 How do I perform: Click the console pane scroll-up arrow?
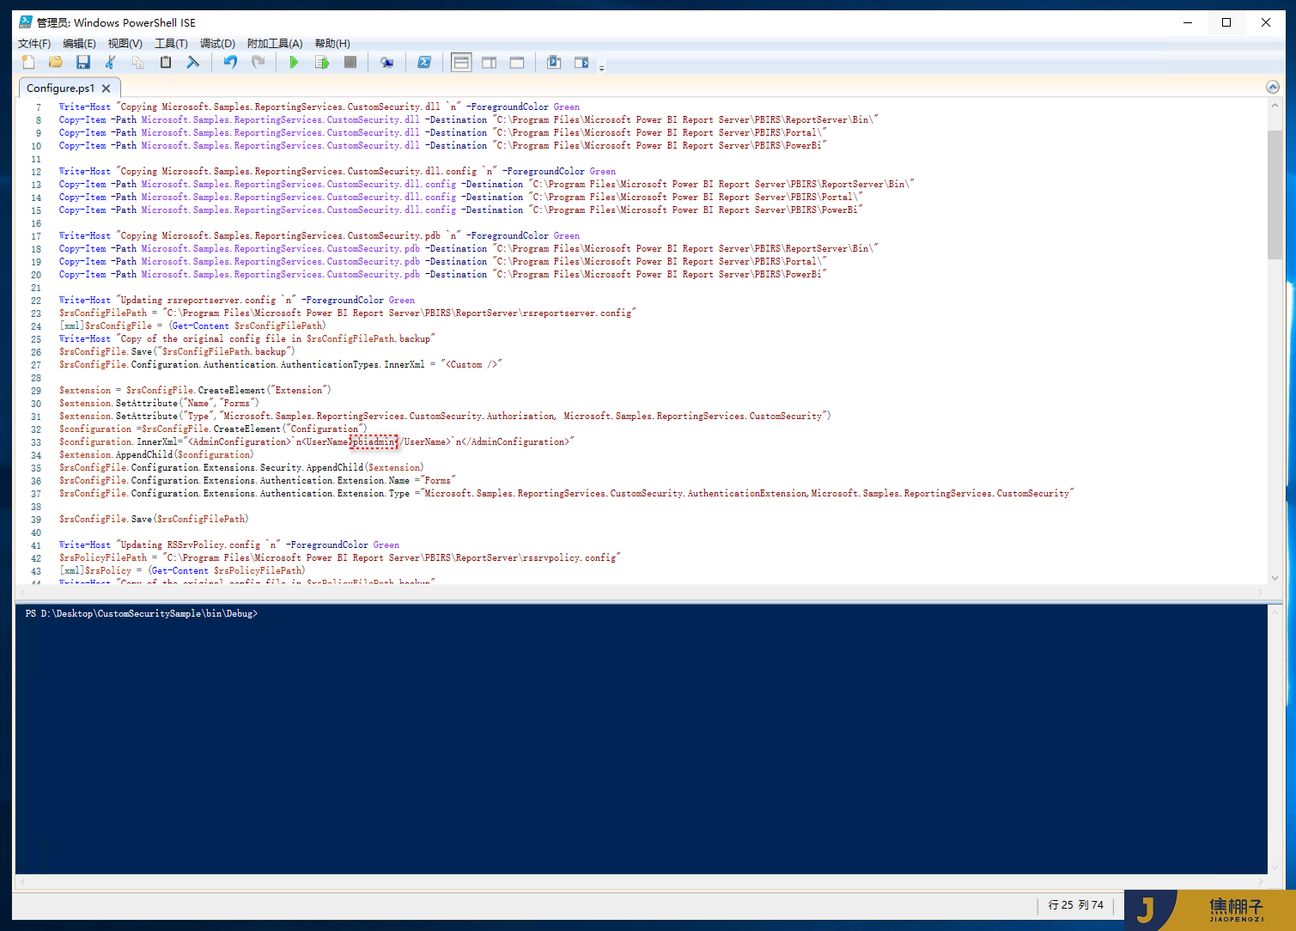(x=1275, y=612)
